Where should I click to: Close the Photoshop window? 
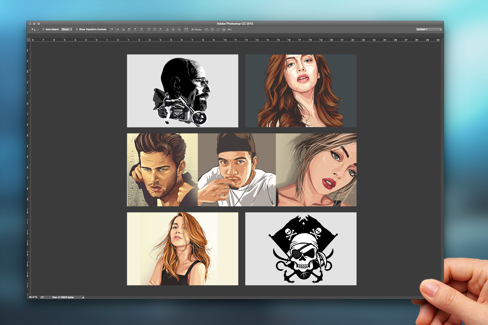click(x=30, y=24)
